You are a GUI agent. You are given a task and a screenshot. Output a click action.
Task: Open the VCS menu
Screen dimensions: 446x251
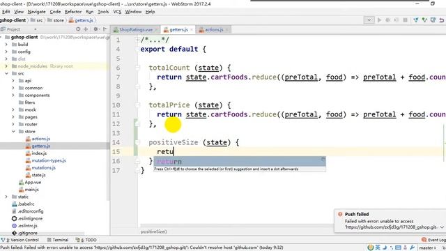point(117,12)
